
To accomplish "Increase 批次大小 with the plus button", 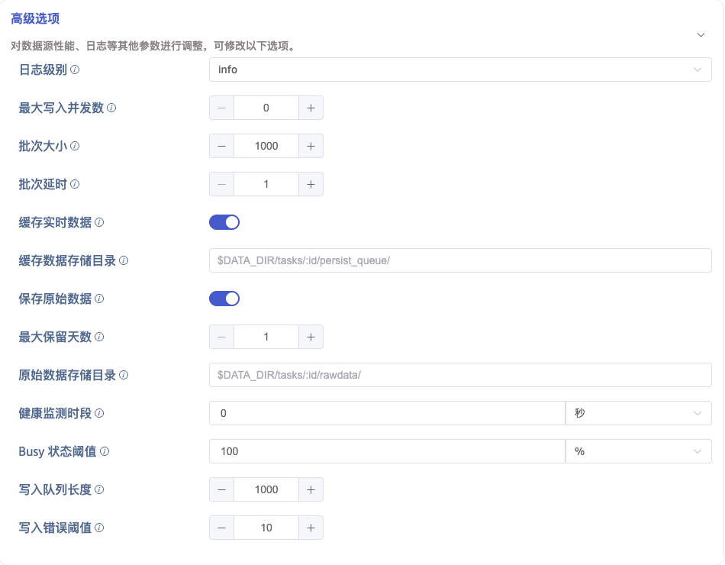I will tap(311, 146).
